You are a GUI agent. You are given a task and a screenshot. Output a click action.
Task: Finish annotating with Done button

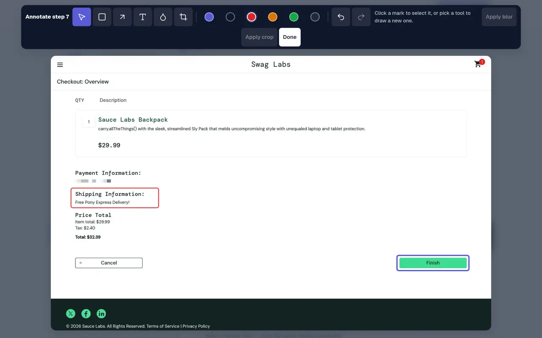[290, 37]
